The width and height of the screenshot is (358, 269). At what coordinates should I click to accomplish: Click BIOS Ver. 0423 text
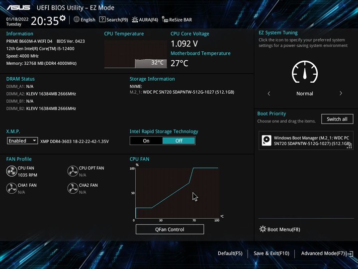click(x=71, y=41)
